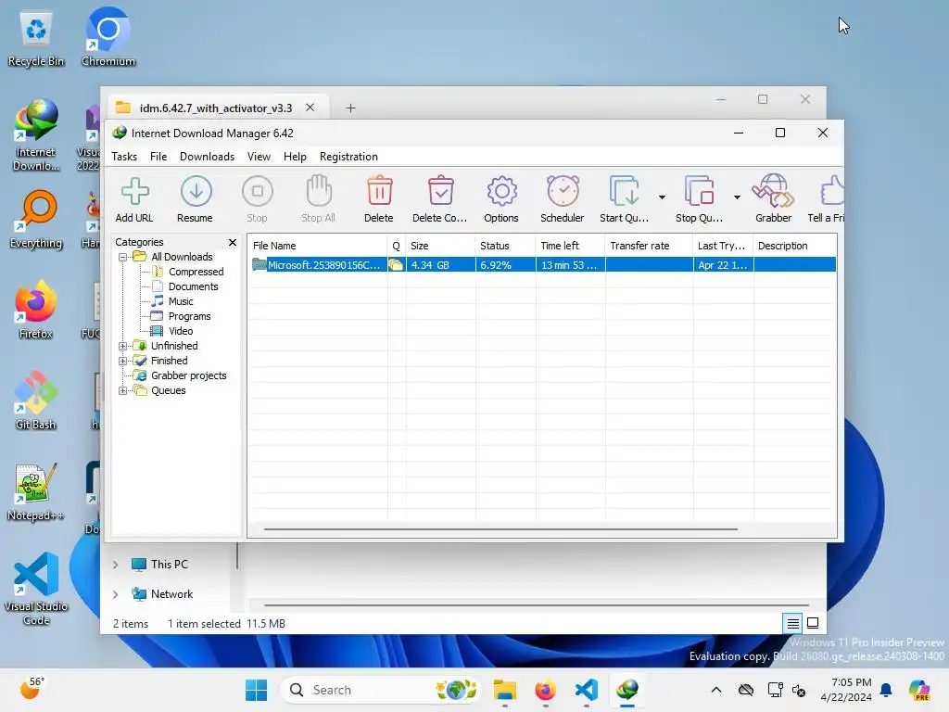Close the idm.6.42.7 Explorer tab
The width and height of the screenshot is (949, 712).
[x=310, y=108]
